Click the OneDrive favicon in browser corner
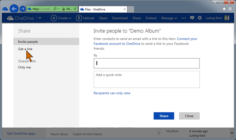236x140 pixels. (5, 9)
